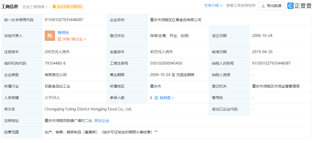Click the 企查查 logo

click(x=299, y=6)
